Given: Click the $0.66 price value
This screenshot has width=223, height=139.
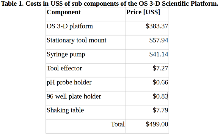Looking at the screenshot, I should (161, 82).
